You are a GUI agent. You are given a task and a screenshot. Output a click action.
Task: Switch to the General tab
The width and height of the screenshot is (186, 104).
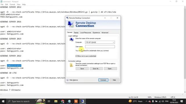pyautogui.click(x=70, y=32)
